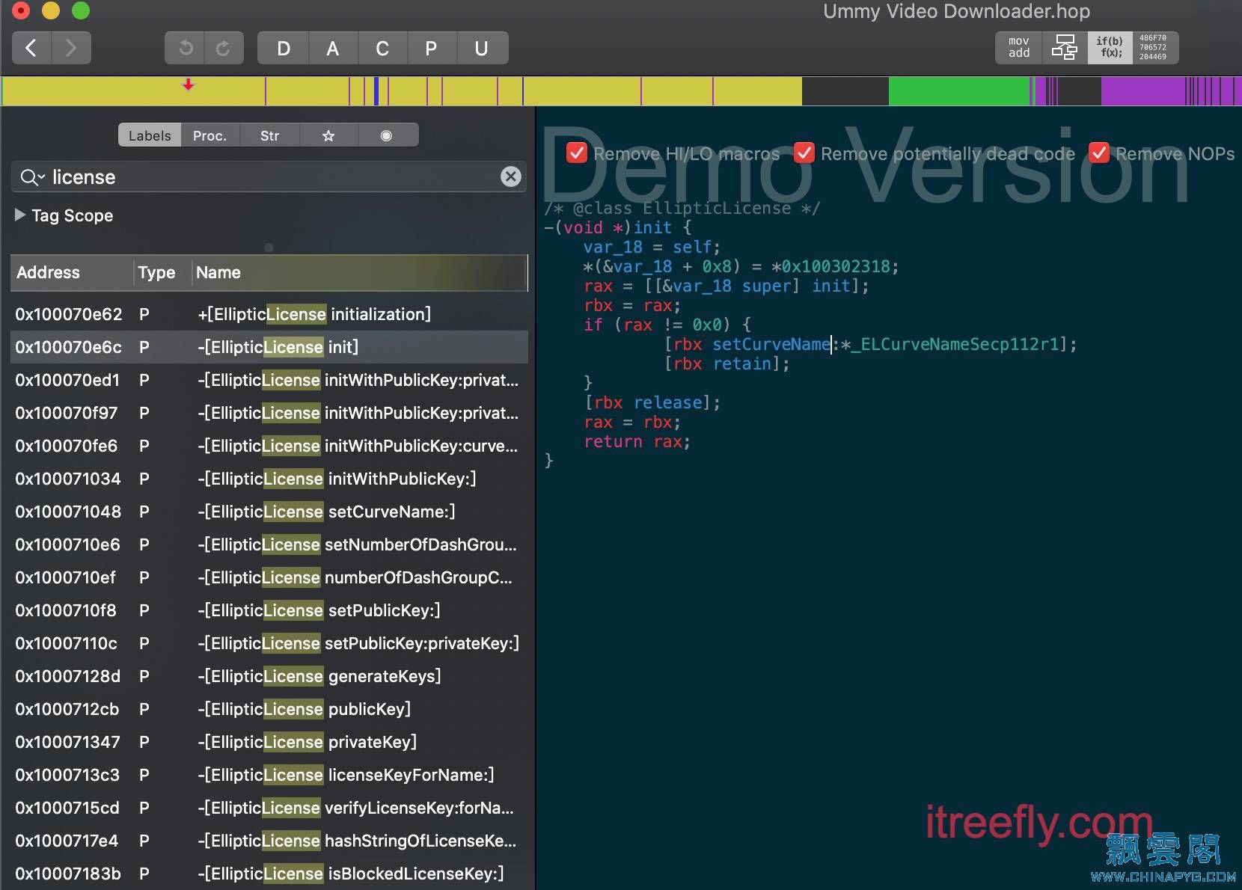Select -[EllipticLicense setPublicKey:] row
This screenshot has height=890, width=1242.
tap(269, 610)
